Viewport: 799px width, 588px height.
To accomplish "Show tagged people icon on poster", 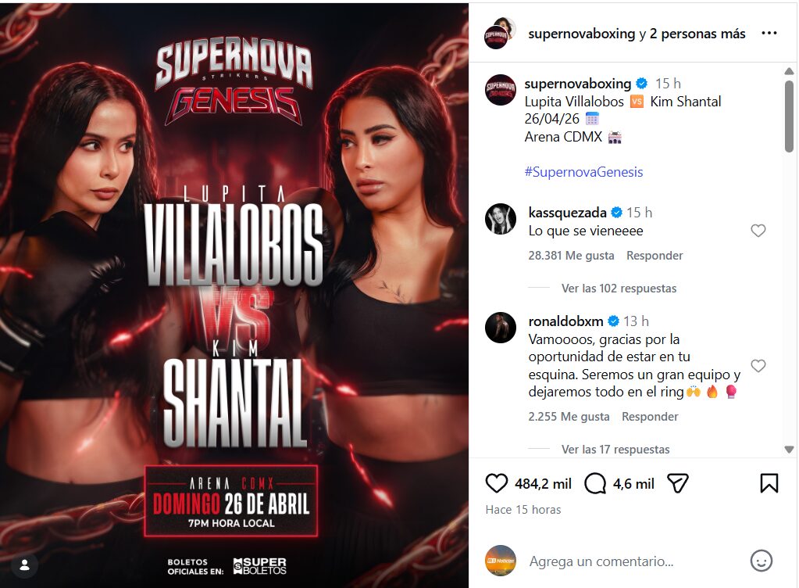I will 24,565.
